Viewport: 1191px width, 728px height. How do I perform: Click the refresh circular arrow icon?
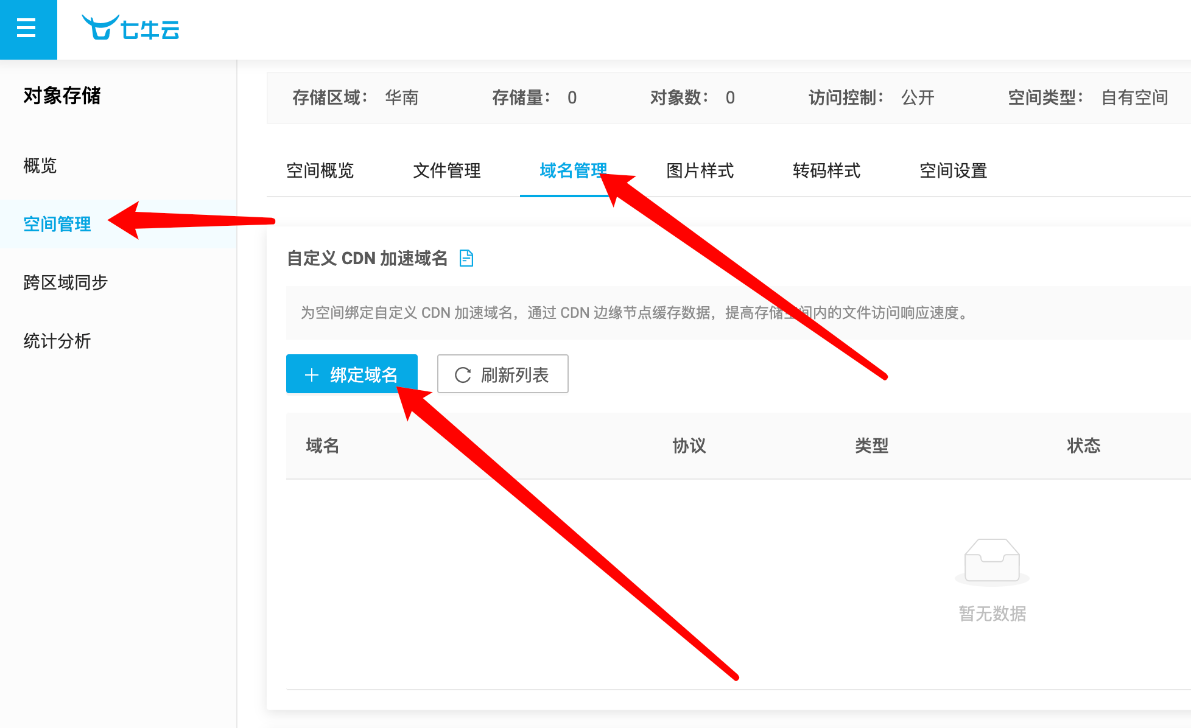(x=463, y=375)
